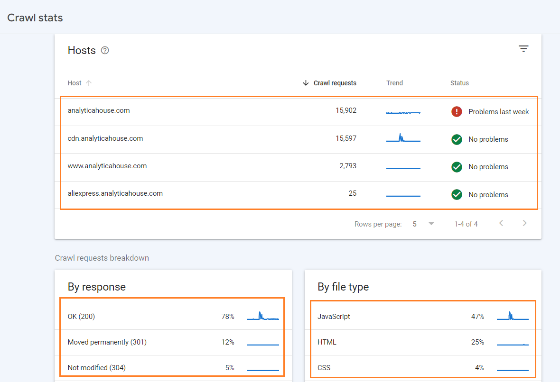
Task: Open the CSS file type row
Action: click(x=423, y=368)
